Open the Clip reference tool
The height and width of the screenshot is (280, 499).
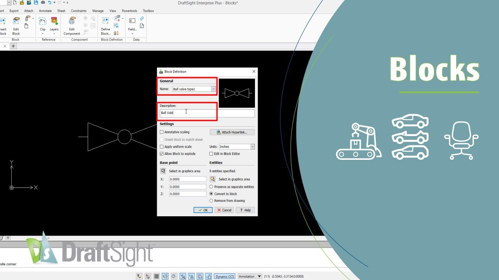pos(42,26)
